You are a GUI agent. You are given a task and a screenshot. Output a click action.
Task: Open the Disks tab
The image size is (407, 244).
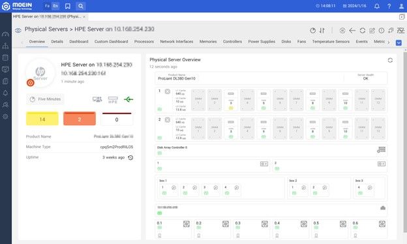point(286,42)
